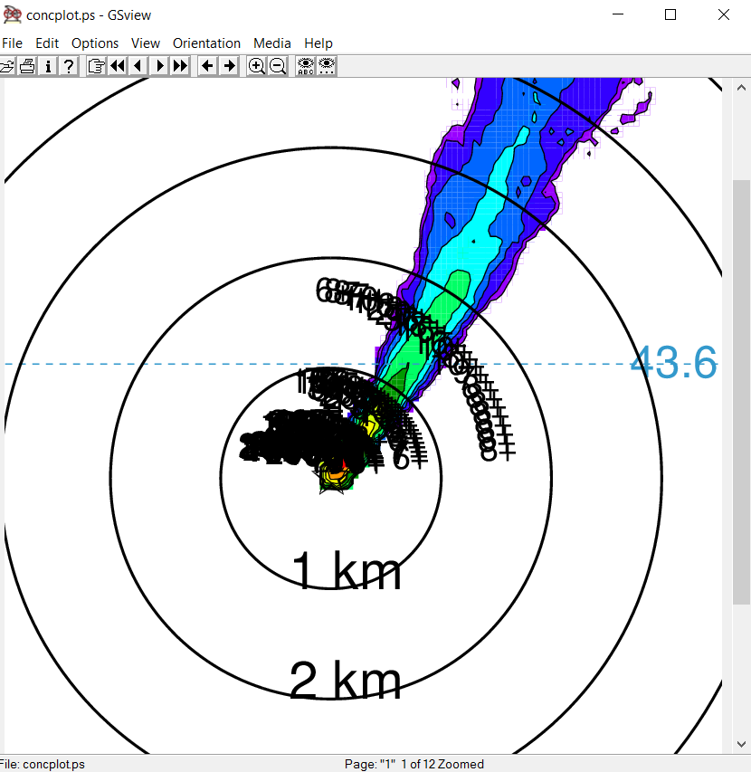Open the Media menu

tap(272, 43)
